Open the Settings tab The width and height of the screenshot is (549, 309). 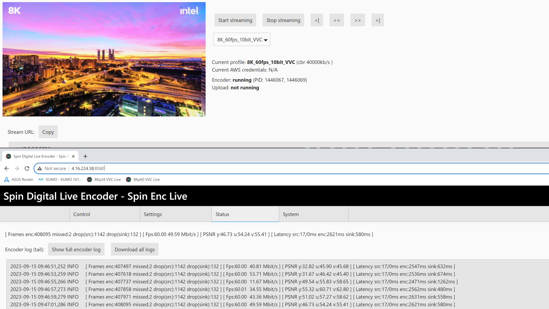pyautogui.click(x=153, y=214)
